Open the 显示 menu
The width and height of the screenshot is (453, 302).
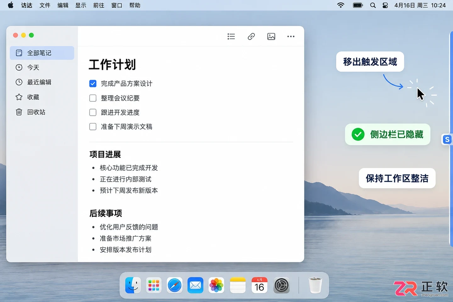(81, 5)
